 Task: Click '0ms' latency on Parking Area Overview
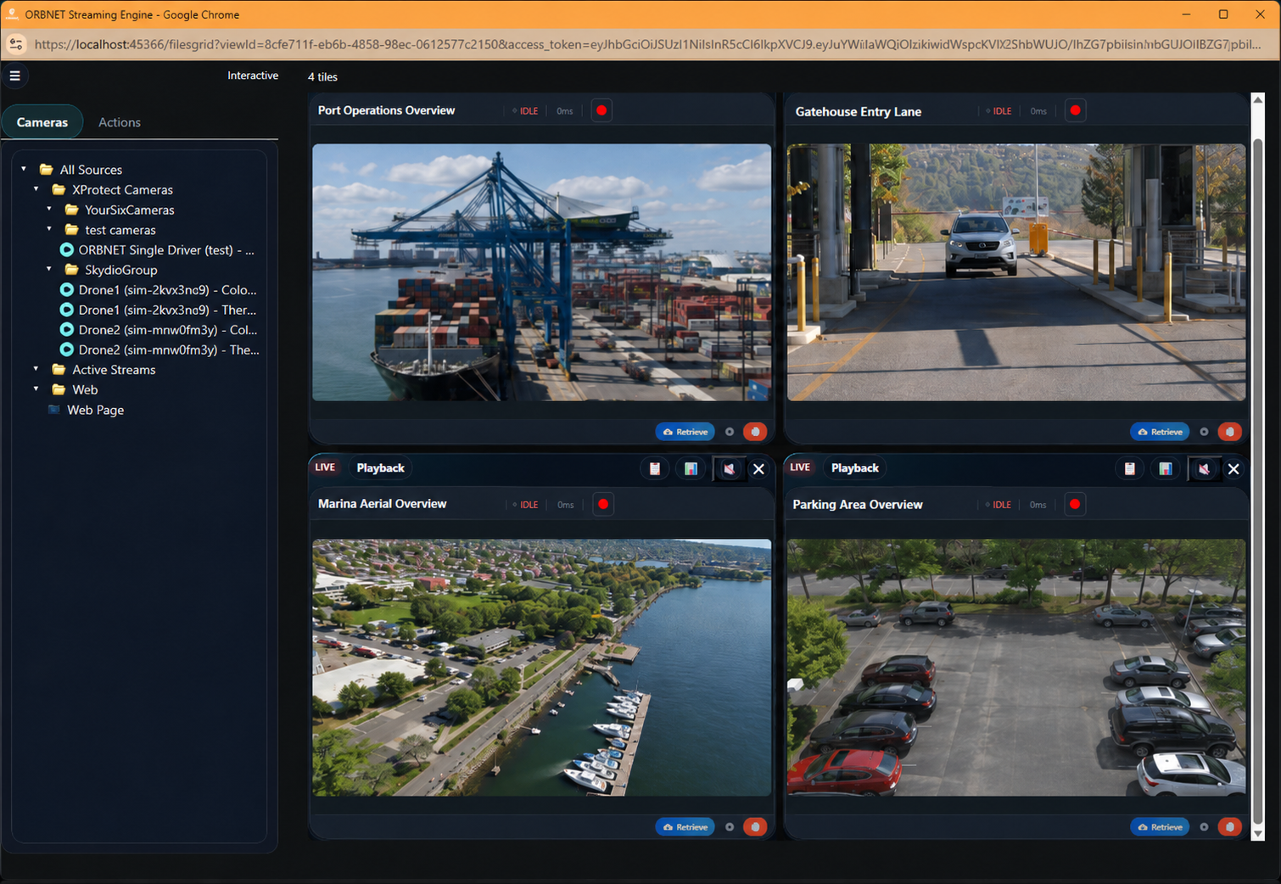tap(1038, 505)
